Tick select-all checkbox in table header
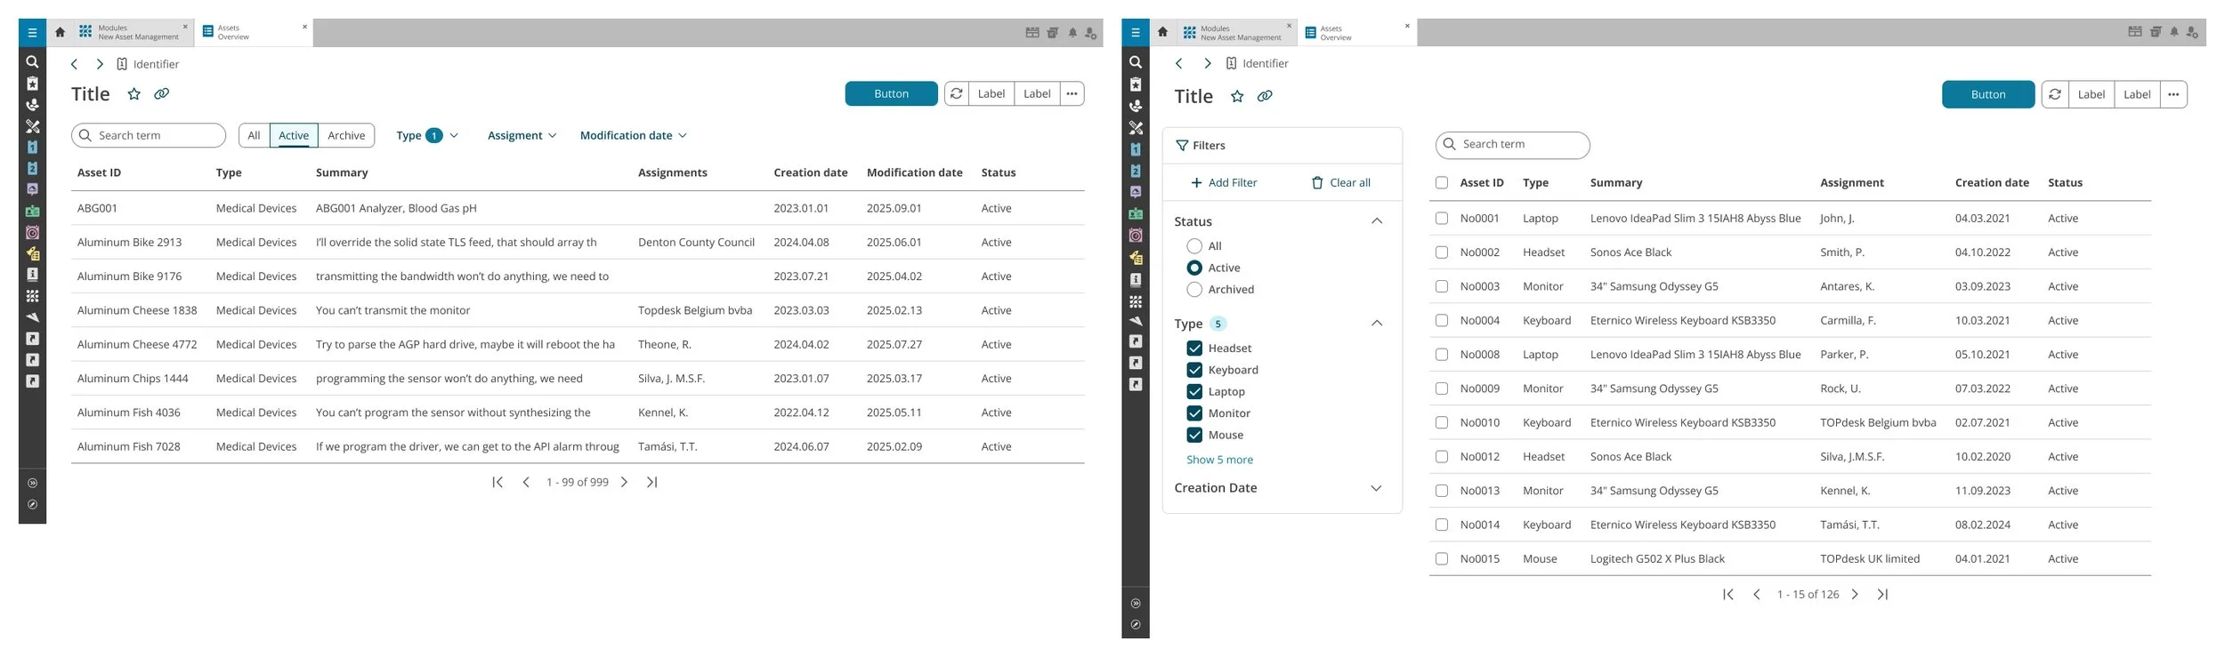Screen dimensions: 2225x657 click(x=1442, y=183)
